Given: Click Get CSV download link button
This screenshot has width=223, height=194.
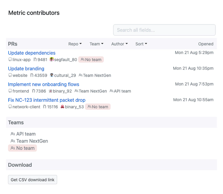Looking at the screenshot, I should [x=32, y=180].
